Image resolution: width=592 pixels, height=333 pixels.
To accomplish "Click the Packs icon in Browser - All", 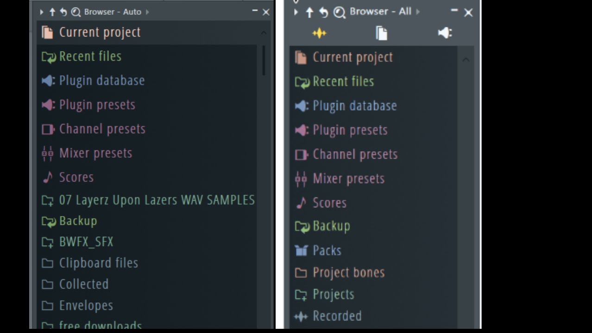I will tap(301, 250).
